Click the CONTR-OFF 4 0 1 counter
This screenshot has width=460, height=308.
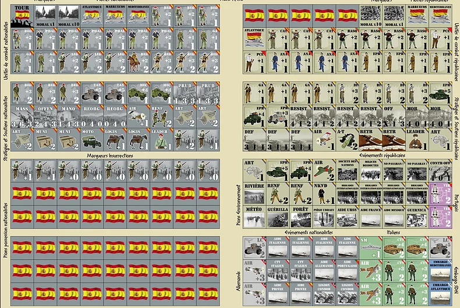pyautogui.click(x=441, y=170)
